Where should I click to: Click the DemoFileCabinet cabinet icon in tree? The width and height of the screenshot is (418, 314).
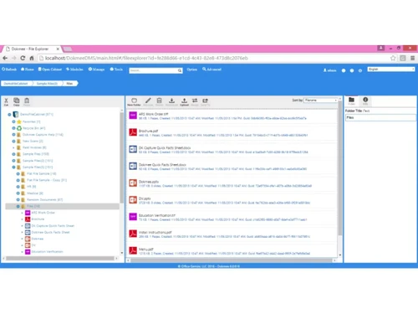pos(16,114)
